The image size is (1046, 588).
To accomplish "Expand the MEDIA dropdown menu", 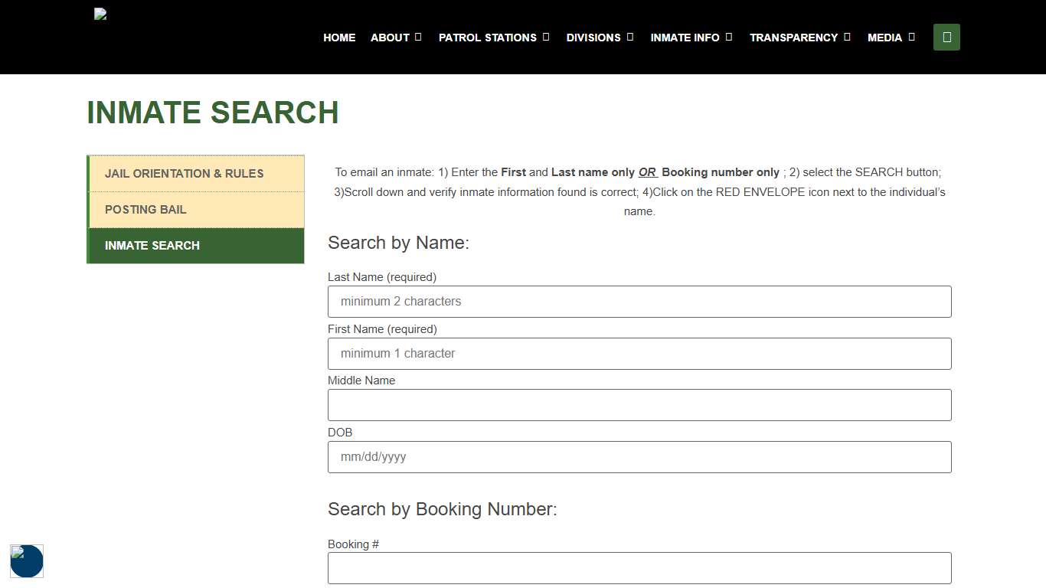I will pyautogui.click(x=891, y=37).
